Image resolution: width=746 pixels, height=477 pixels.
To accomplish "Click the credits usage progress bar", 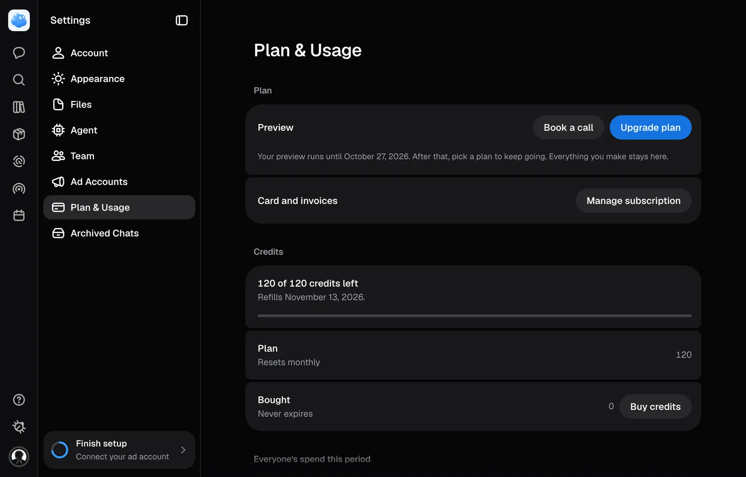I will pyautogui.click(x=475, y=316).
